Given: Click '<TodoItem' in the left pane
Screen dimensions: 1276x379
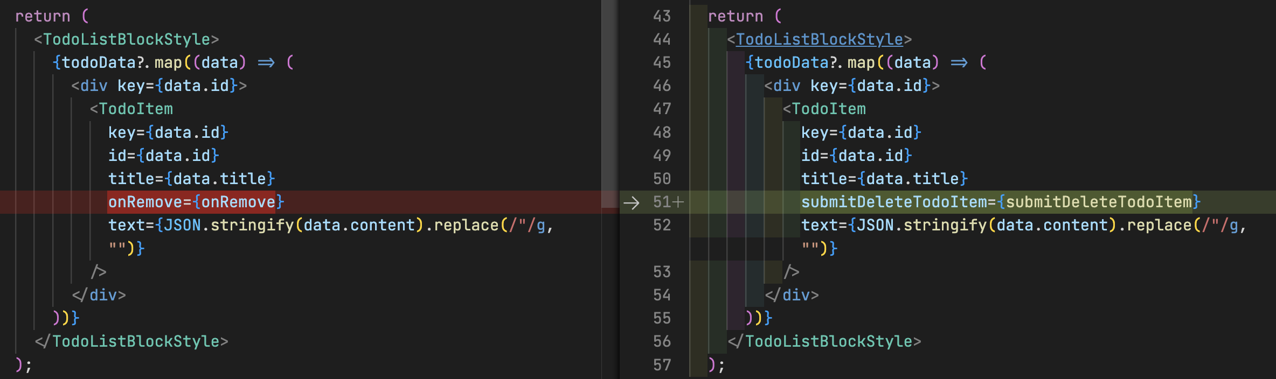Looking at the screenshot, I should click(x=131, y=109).
